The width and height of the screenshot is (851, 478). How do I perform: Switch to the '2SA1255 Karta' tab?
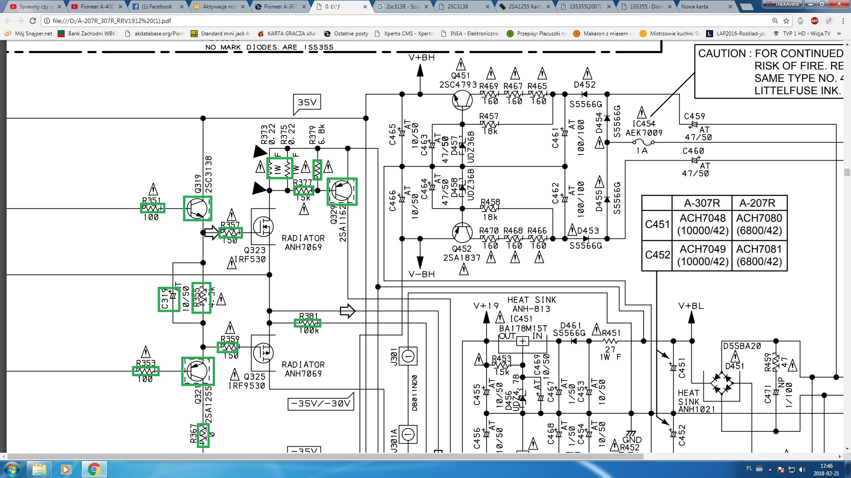click(x=524, y=7)
